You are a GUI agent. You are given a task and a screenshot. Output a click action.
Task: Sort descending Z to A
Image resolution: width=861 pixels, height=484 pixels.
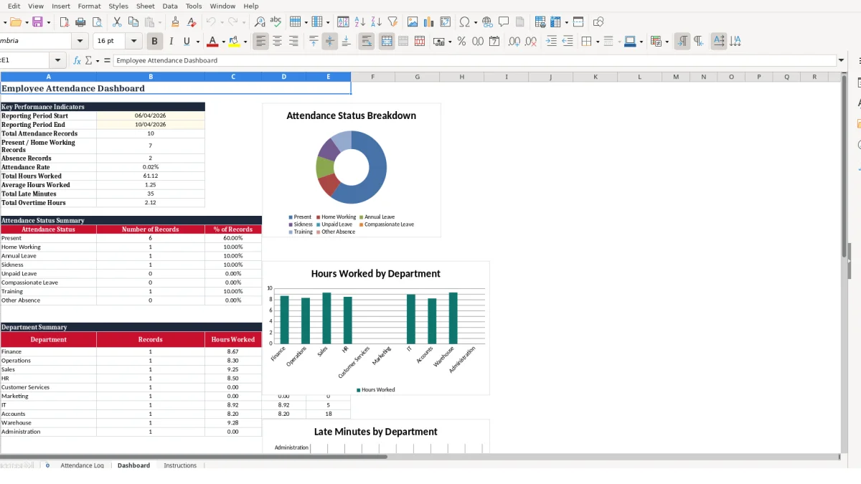[x=376, y=22]
